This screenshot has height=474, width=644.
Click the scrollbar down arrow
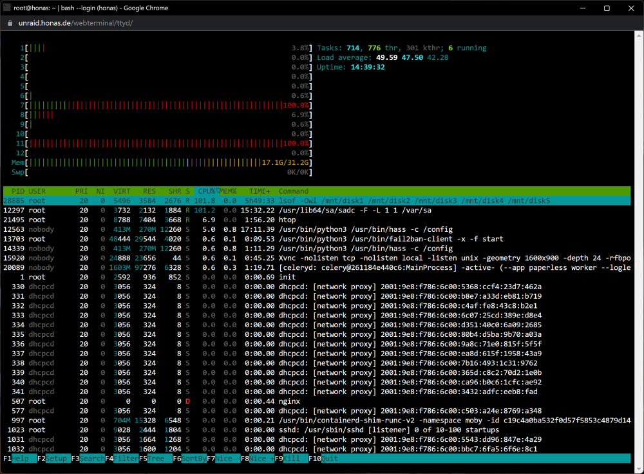click(639, 469)
